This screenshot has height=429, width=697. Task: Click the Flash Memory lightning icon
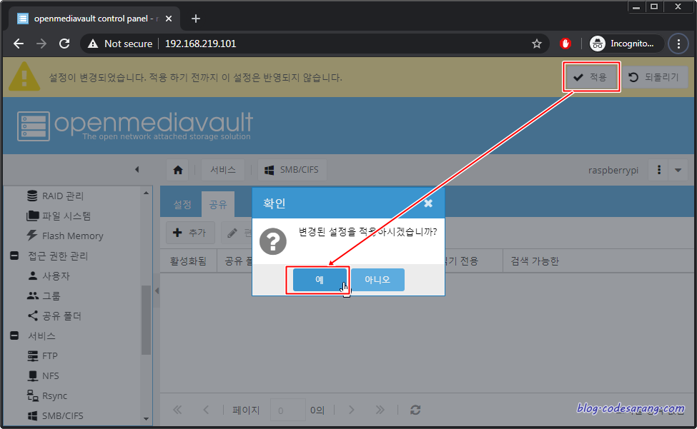tap(32, 236)
